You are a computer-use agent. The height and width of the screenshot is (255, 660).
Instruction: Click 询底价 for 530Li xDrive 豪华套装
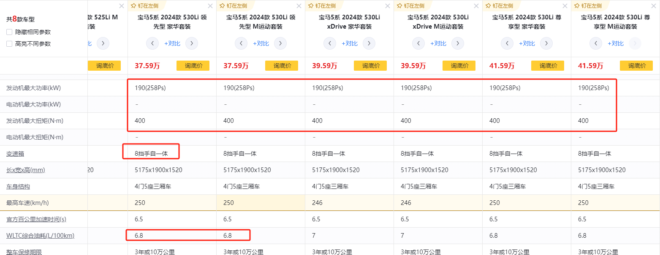click(x=370, y=66)
